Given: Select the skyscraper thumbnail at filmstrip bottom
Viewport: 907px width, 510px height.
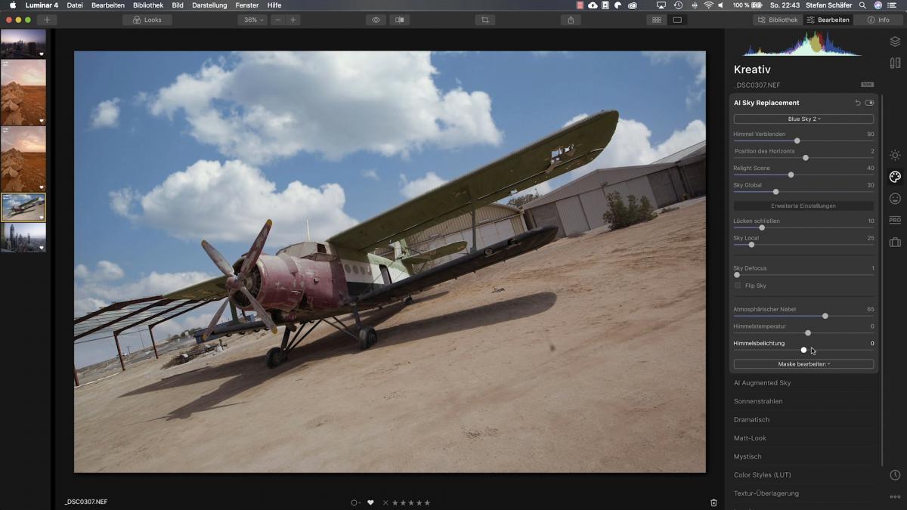Looking at the screenshot, I should pyautogui.click(x=23, y=237).
